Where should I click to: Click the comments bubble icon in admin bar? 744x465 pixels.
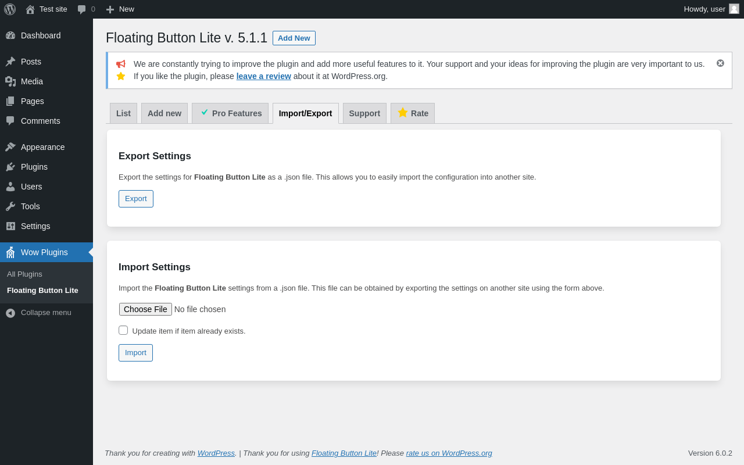click(x=82, y=9)
